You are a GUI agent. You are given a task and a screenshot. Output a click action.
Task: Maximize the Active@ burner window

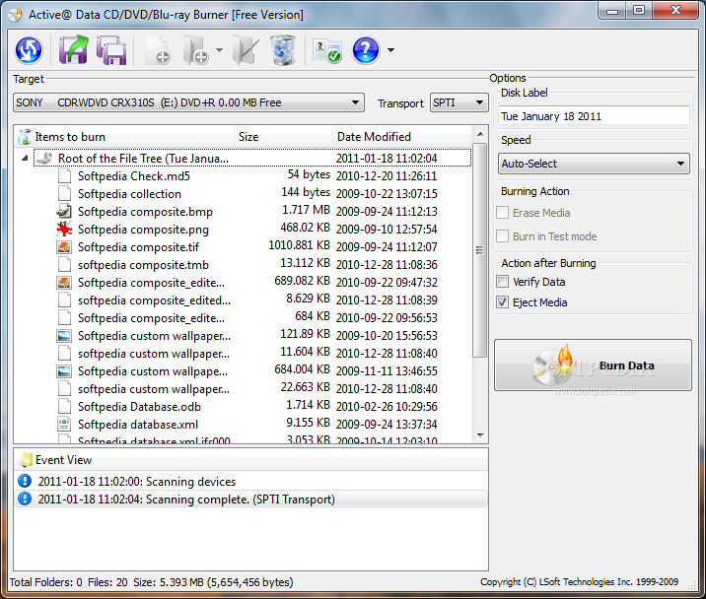[639, 10]
